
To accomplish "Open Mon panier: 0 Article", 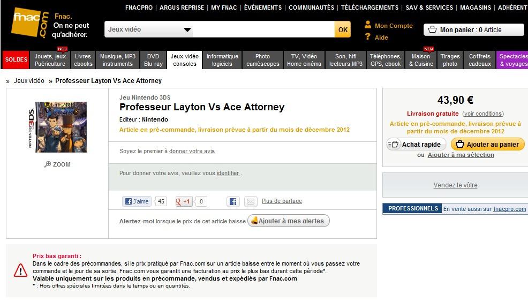I will [473, 29].
